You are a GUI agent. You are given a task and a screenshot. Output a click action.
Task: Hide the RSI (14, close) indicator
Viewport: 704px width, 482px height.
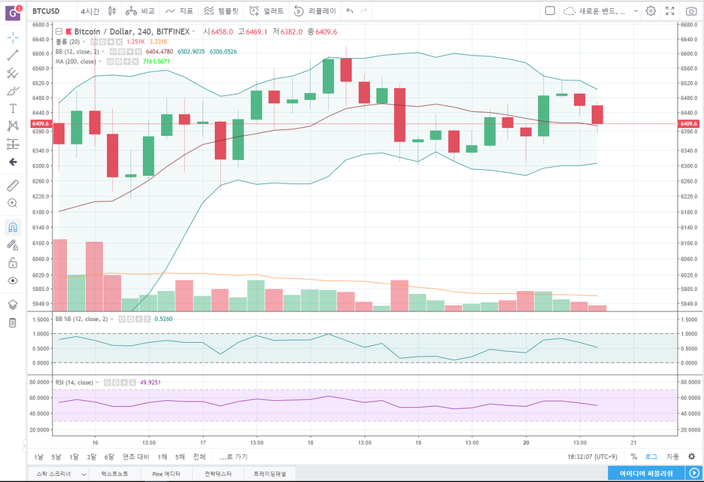pyautogui.click(x=108, y=383)
